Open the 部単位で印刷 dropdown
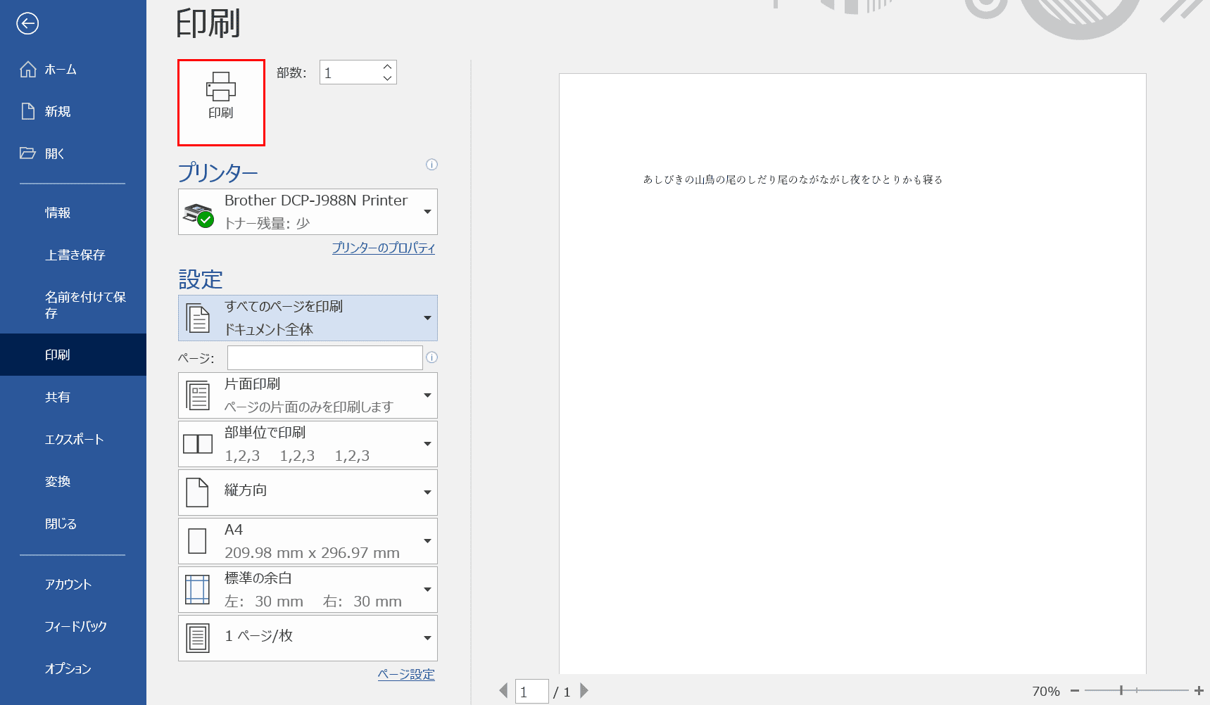 coord(308,444)
